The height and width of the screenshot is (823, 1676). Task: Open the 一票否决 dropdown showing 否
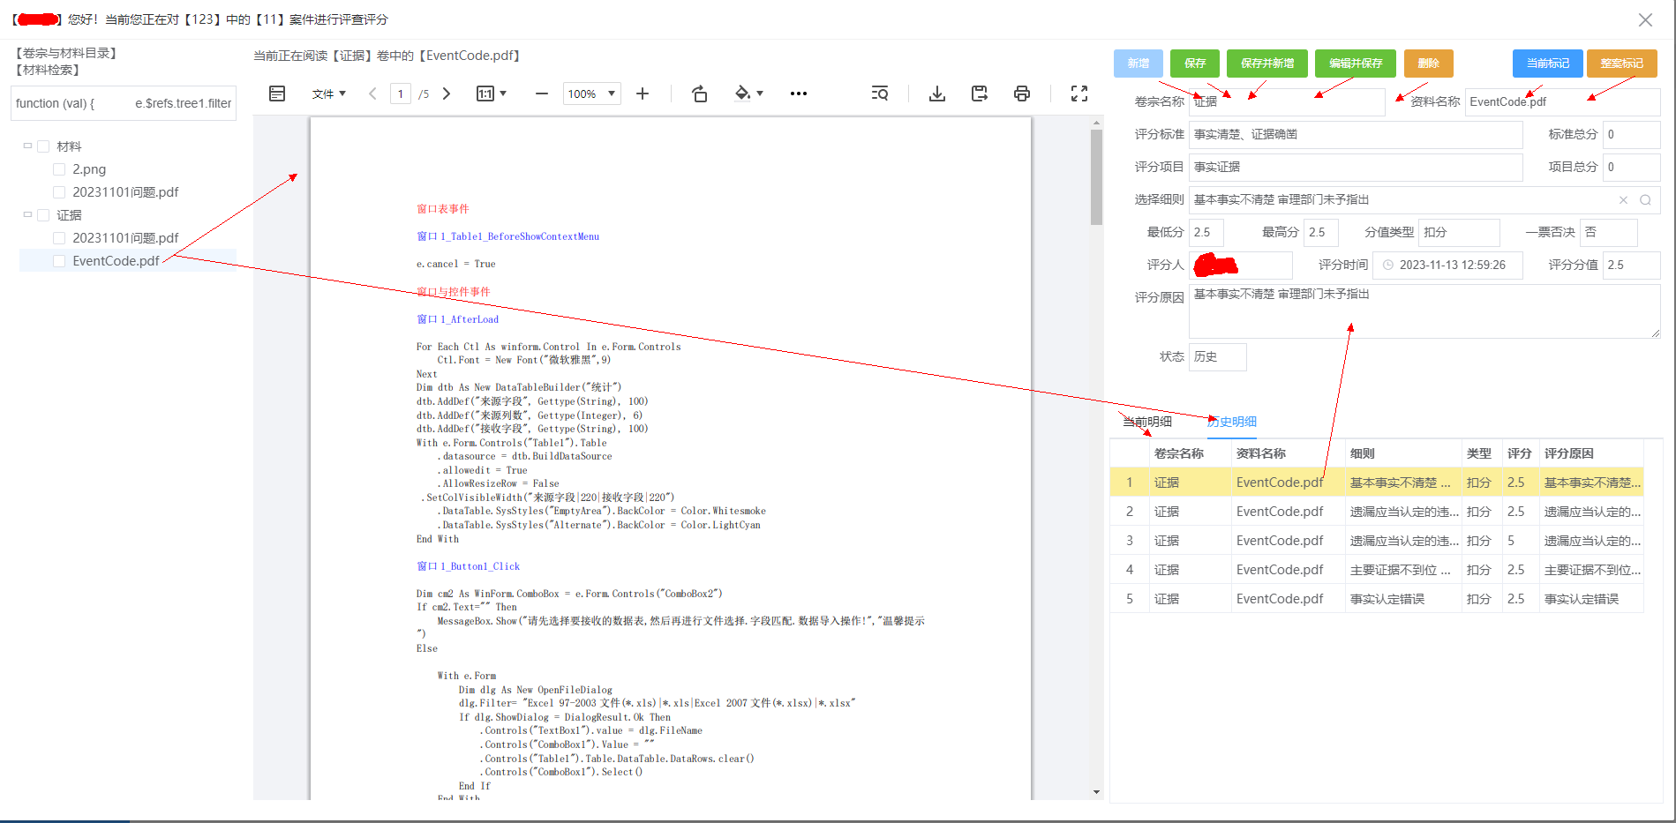pos(1609,233)
